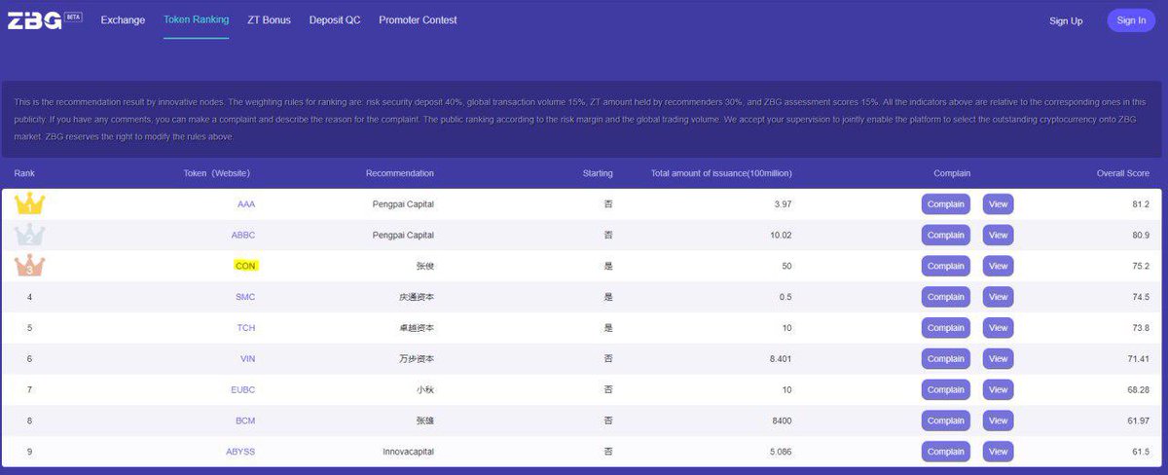The height and width of the screenshot is (475, 1168).
Task: Click Complain for BCM row
Action: 946,420
